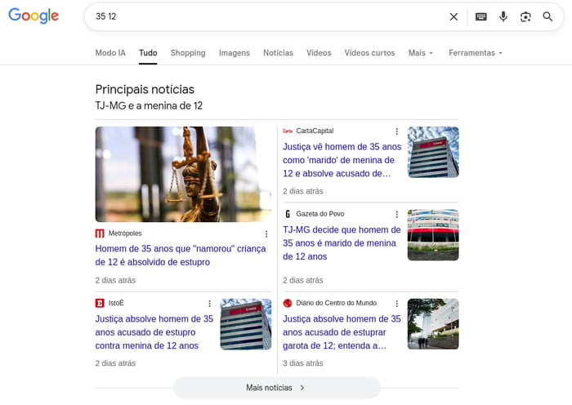Click the CartaCapital source logo

(288, 131)
